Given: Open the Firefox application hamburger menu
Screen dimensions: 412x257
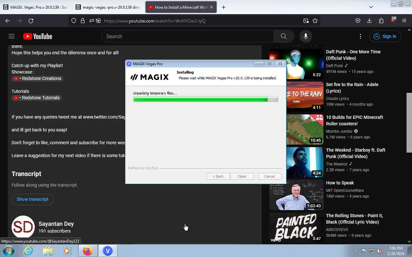Looking at the screenshot, I should tap(404, 21).
